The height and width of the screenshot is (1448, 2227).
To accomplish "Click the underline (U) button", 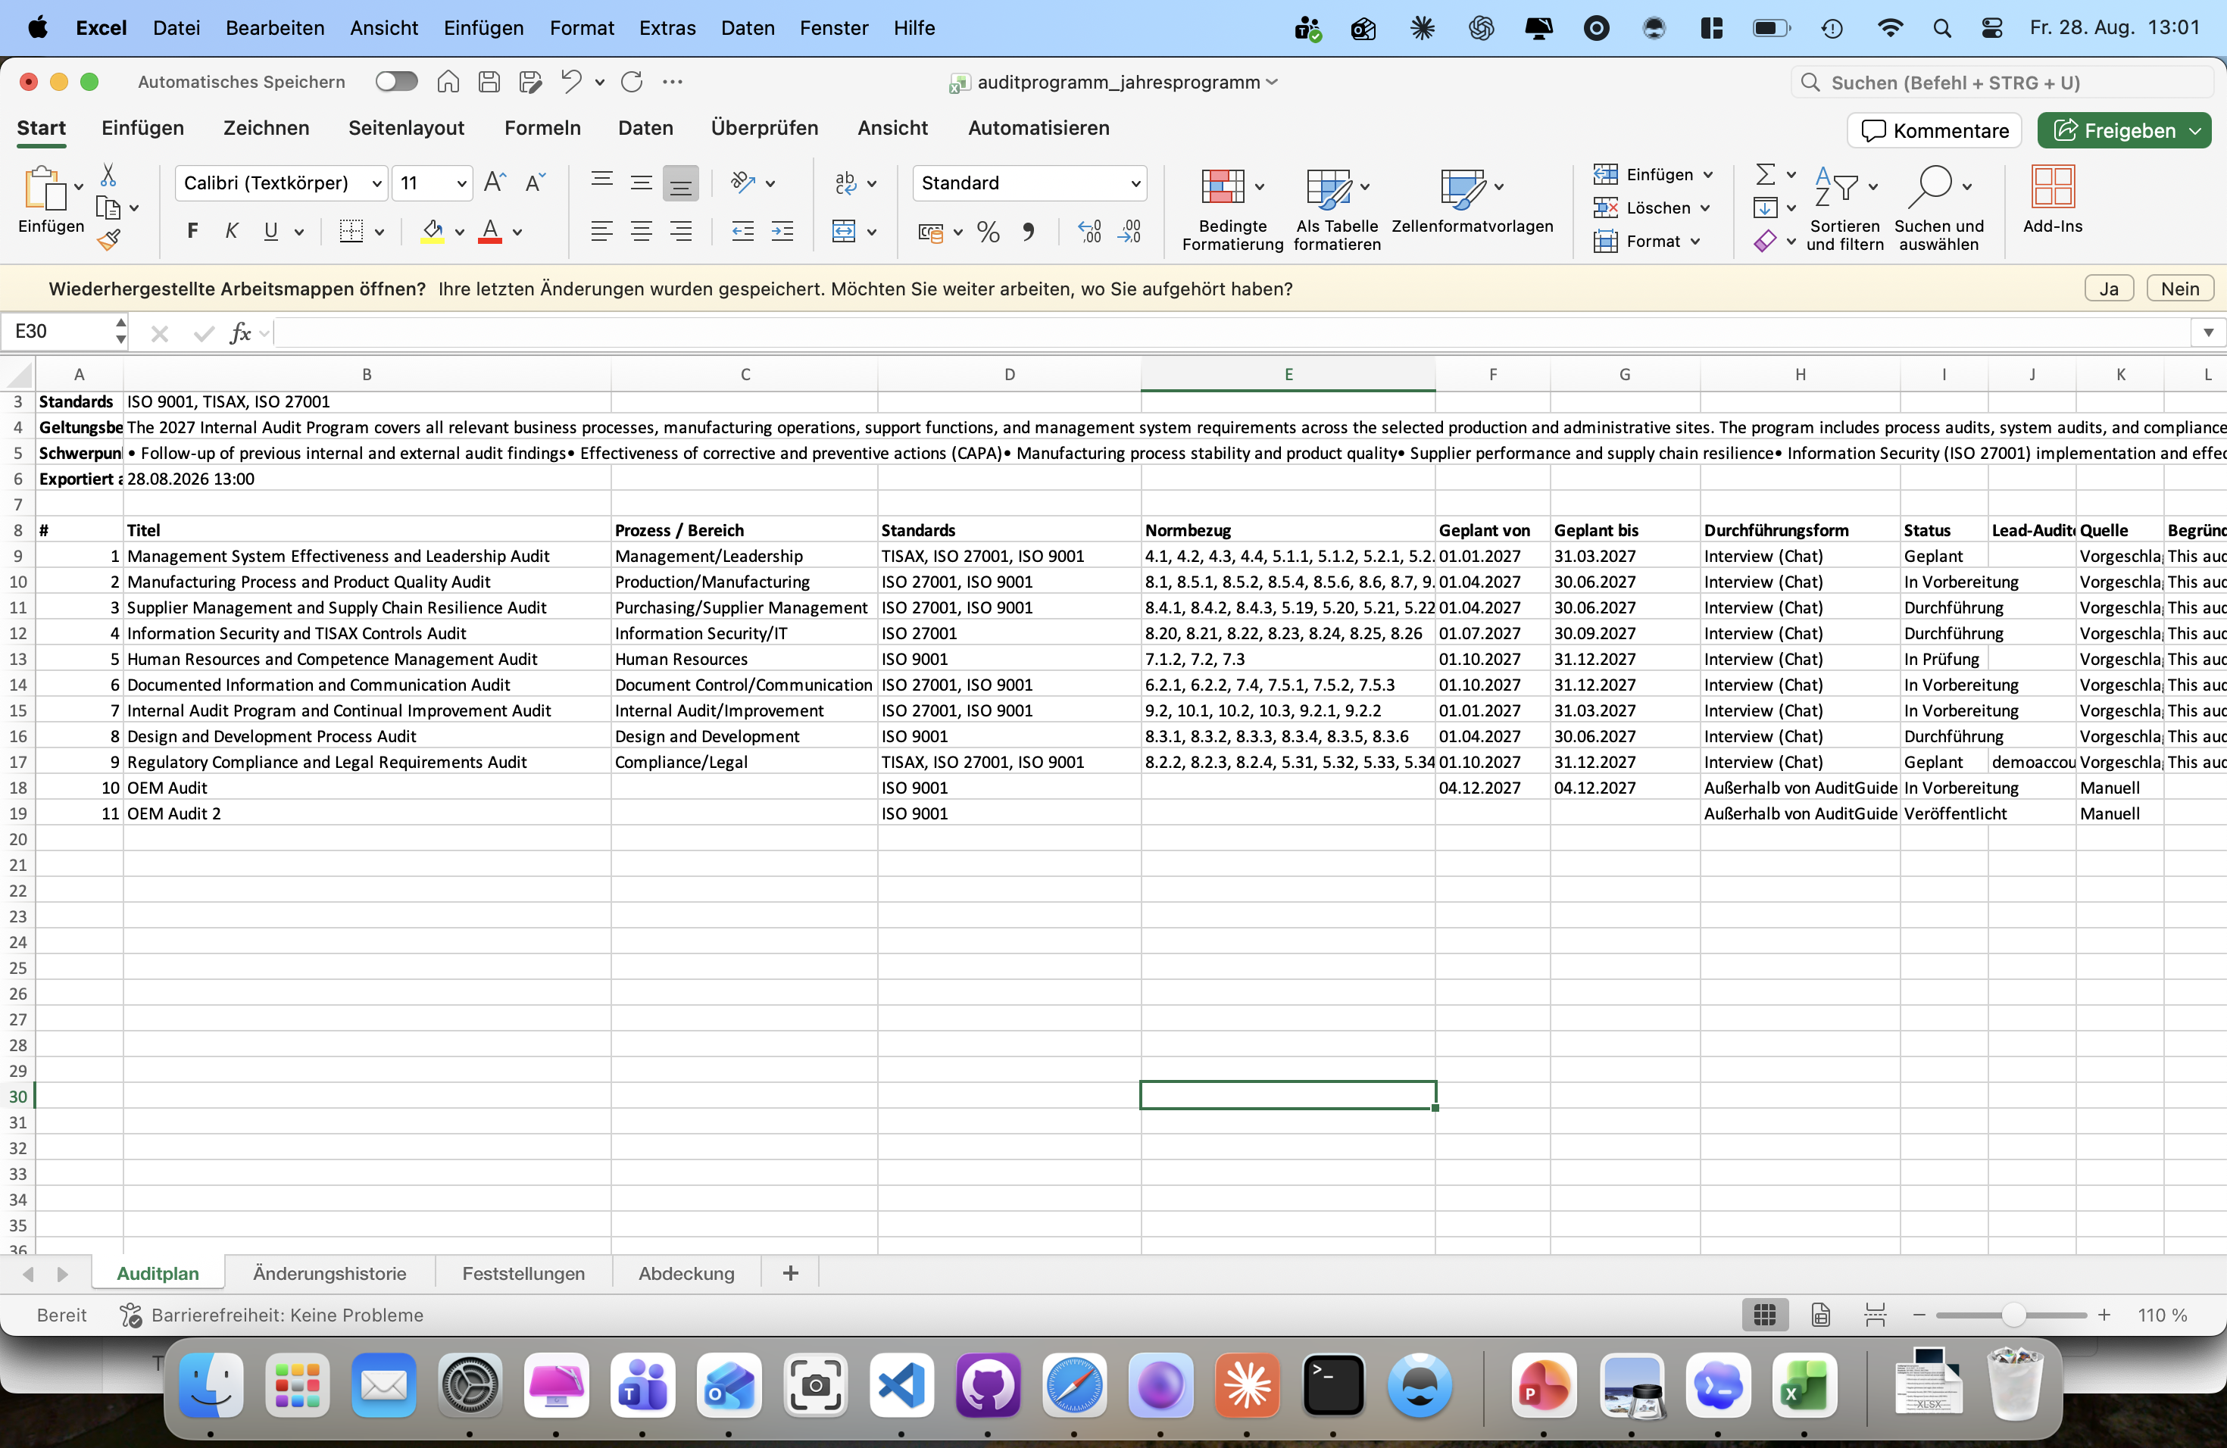I will point(271,231).
